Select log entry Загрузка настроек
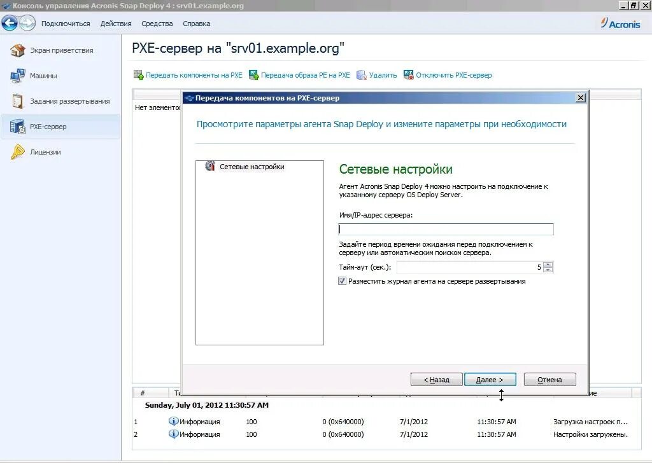The image size is (652, 463). point(386,422)
